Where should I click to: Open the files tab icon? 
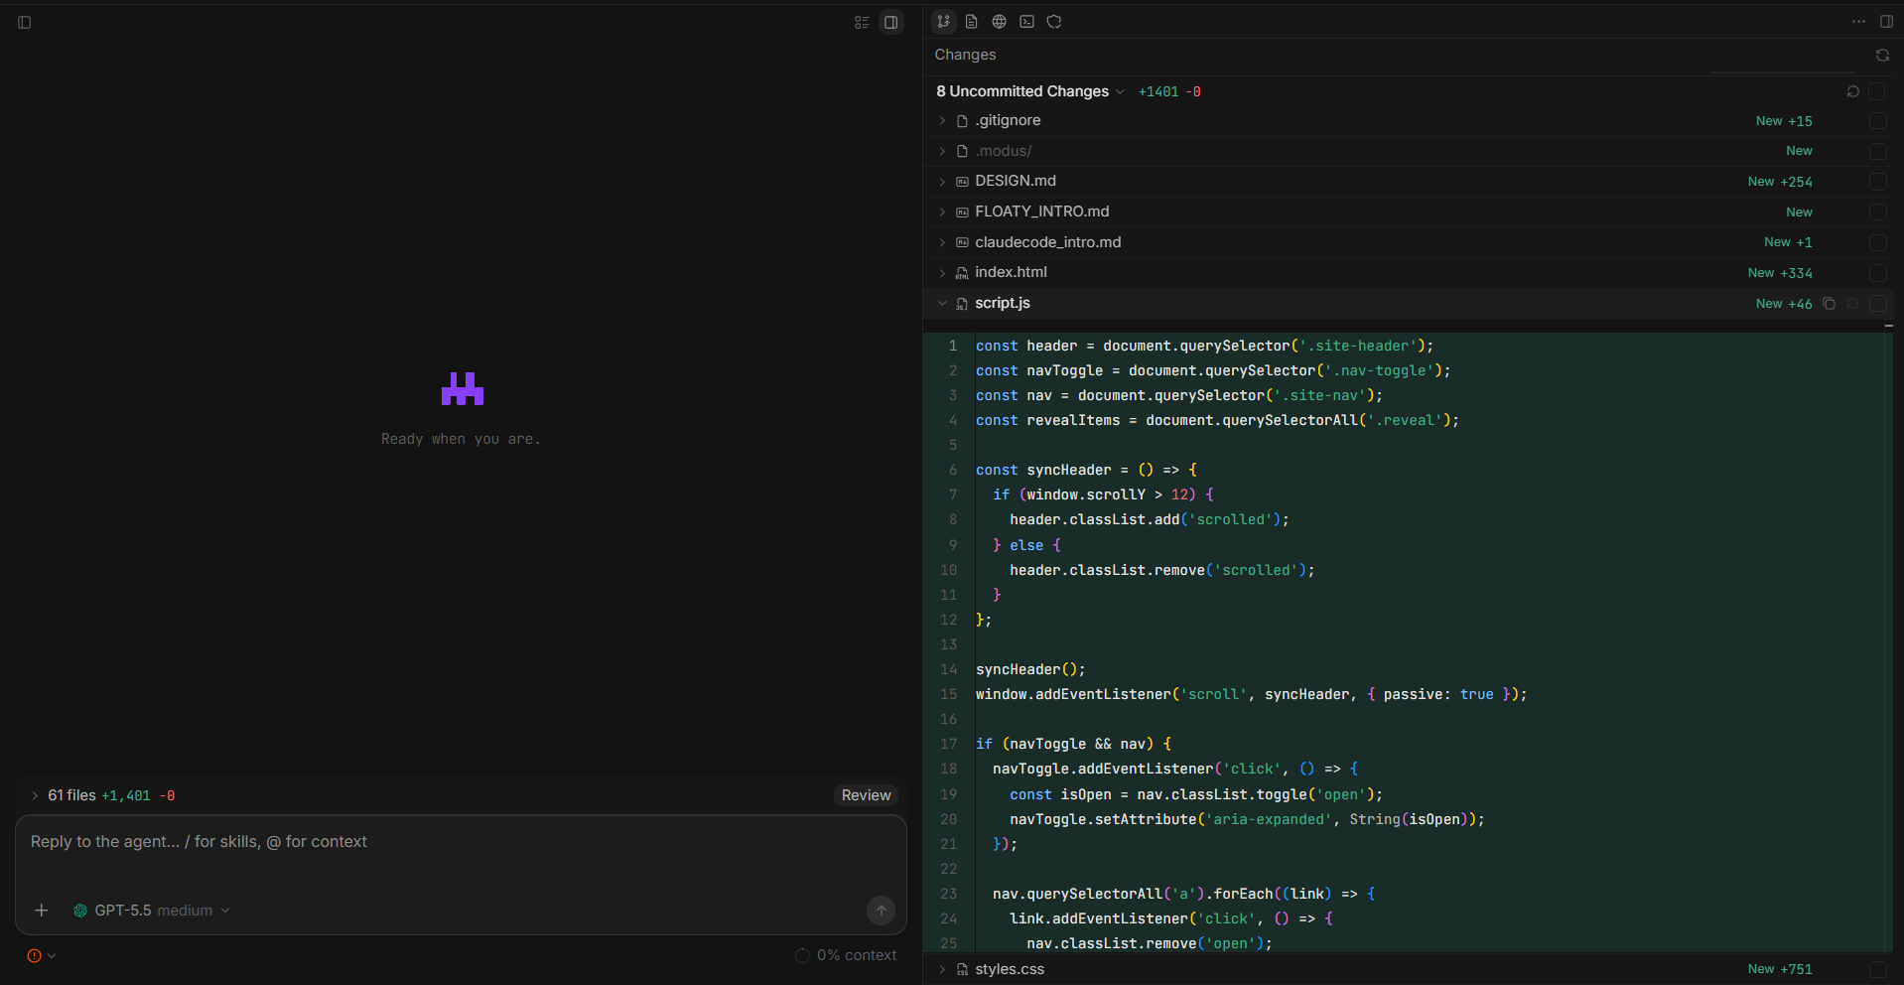tap(972, 22)
